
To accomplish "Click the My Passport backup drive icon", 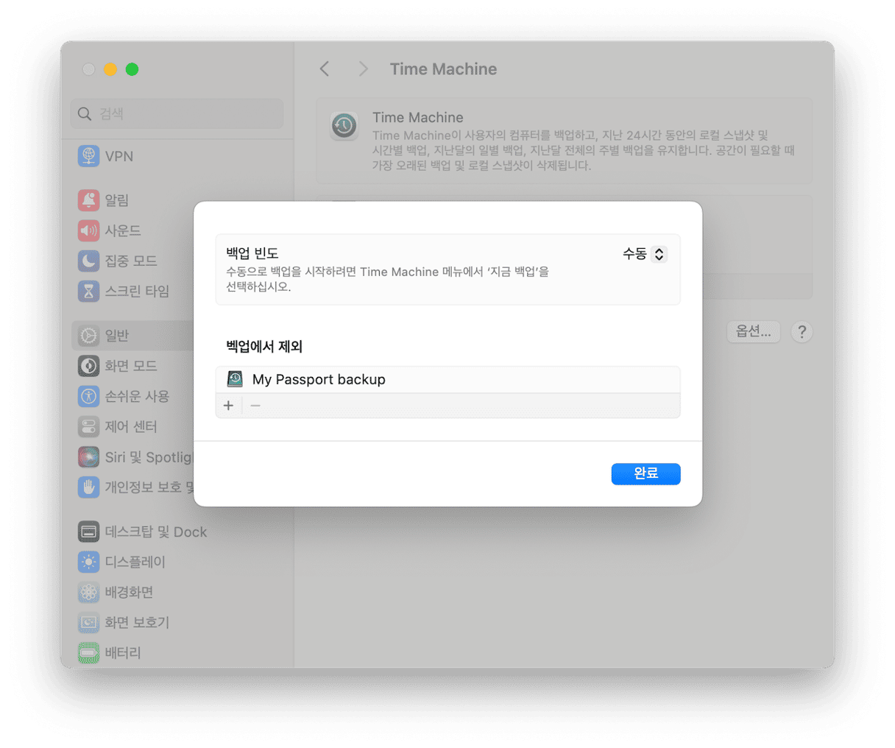I will click(235, 379).
